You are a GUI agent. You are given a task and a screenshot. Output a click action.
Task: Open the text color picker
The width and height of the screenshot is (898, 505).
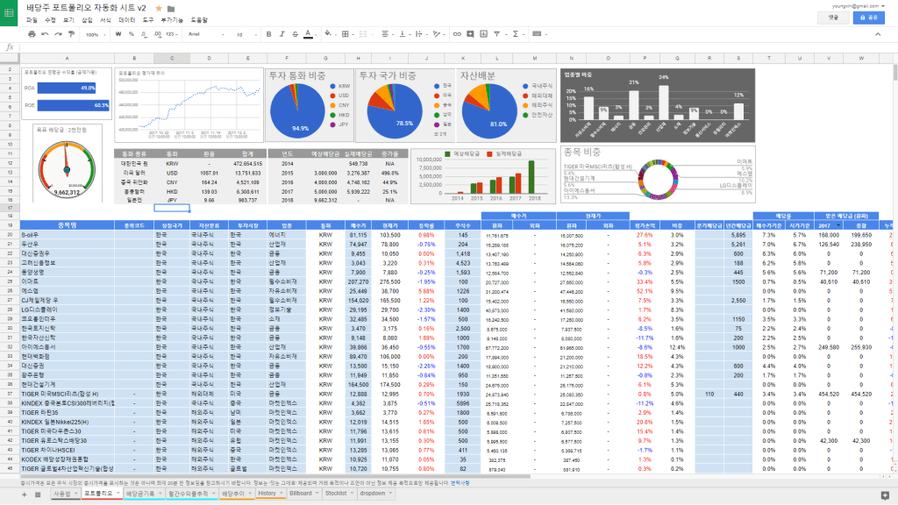[x=308, y=34]
